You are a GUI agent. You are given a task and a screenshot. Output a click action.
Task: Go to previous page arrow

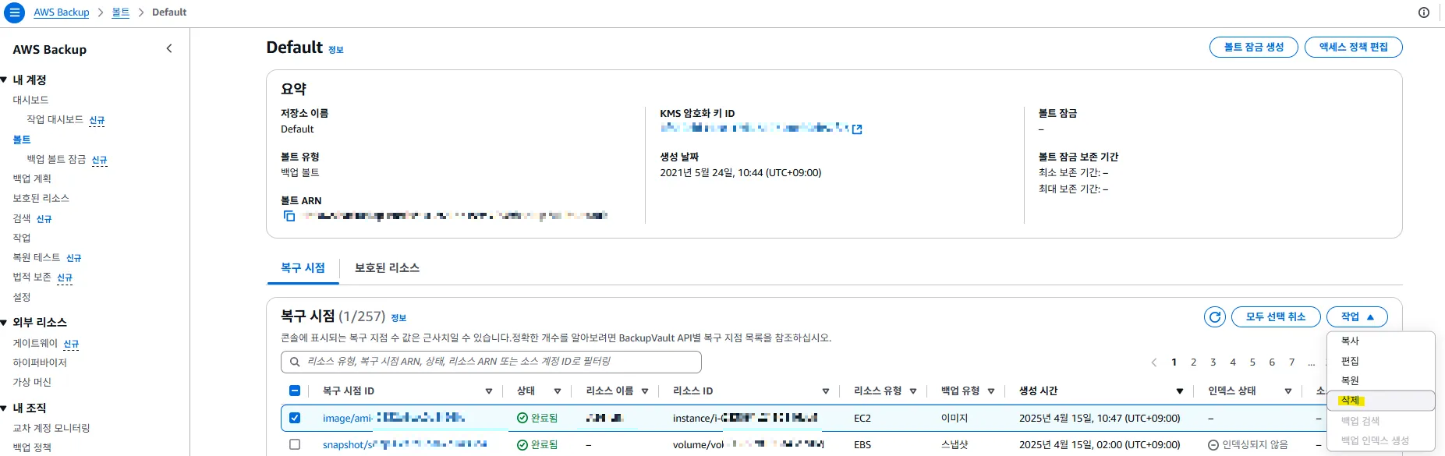(x=1154, y=362)
